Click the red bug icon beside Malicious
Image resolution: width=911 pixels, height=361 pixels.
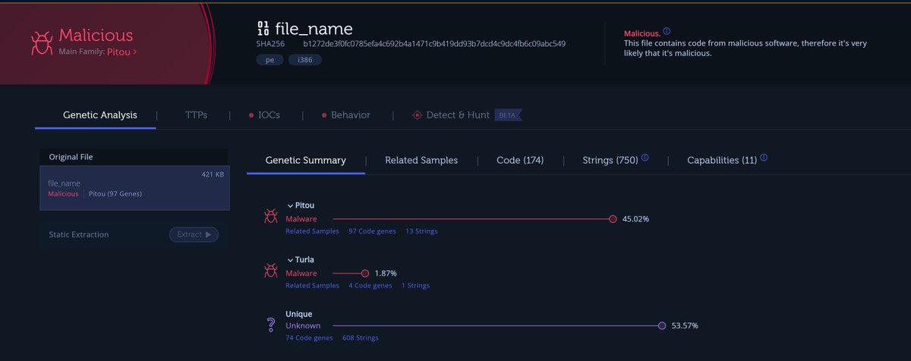tap(40, 43)
